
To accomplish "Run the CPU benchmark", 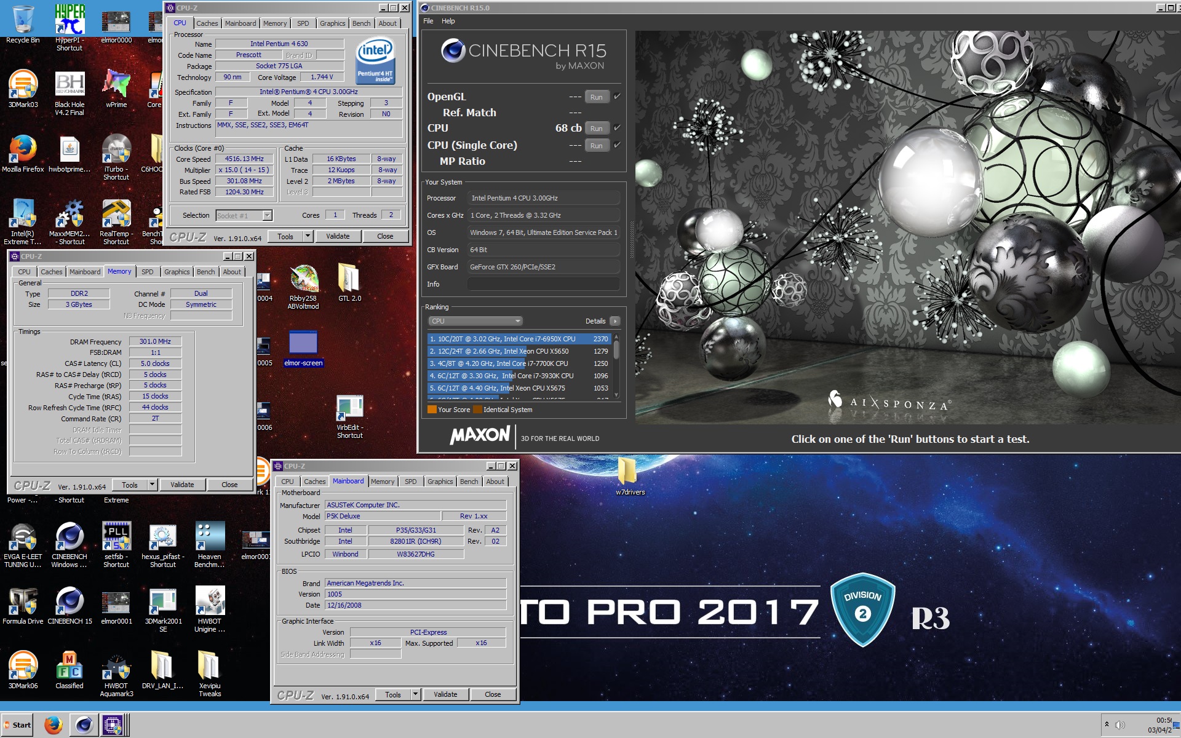I will tap(596, 129).
